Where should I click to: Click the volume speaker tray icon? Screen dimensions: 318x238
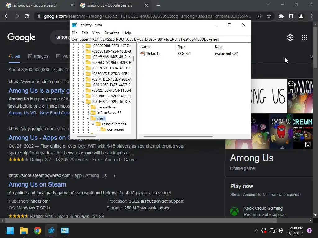pos(280,231)
